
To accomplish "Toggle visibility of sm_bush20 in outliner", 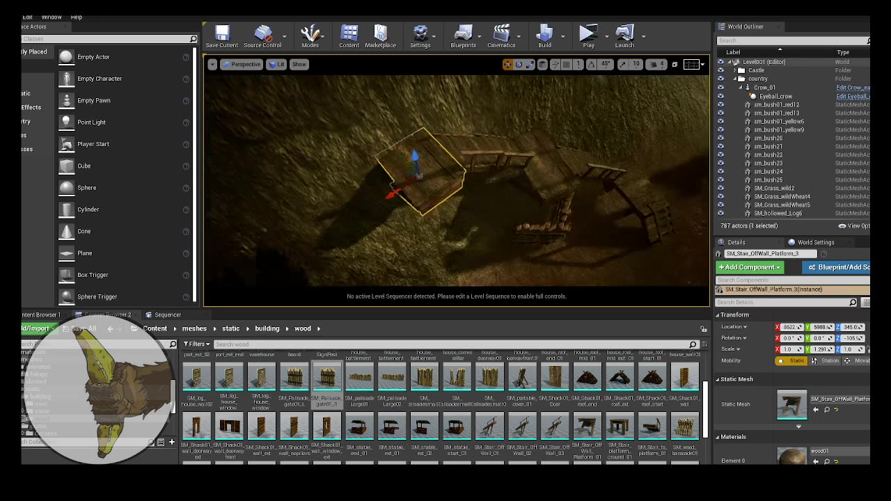I will (x=720, y=138).
